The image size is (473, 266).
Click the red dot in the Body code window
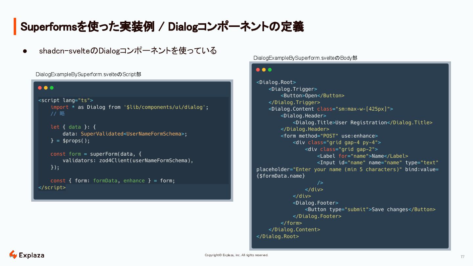pyautogui.click(x=258, y=70)
